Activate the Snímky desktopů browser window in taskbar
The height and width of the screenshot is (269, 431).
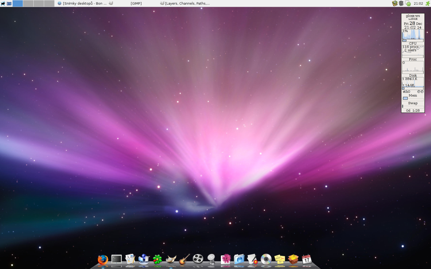click(82, 3)
